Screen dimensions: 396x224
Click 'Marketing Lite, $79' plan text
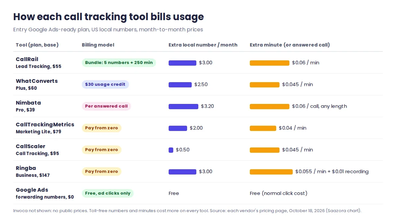[x=38, y=132]
